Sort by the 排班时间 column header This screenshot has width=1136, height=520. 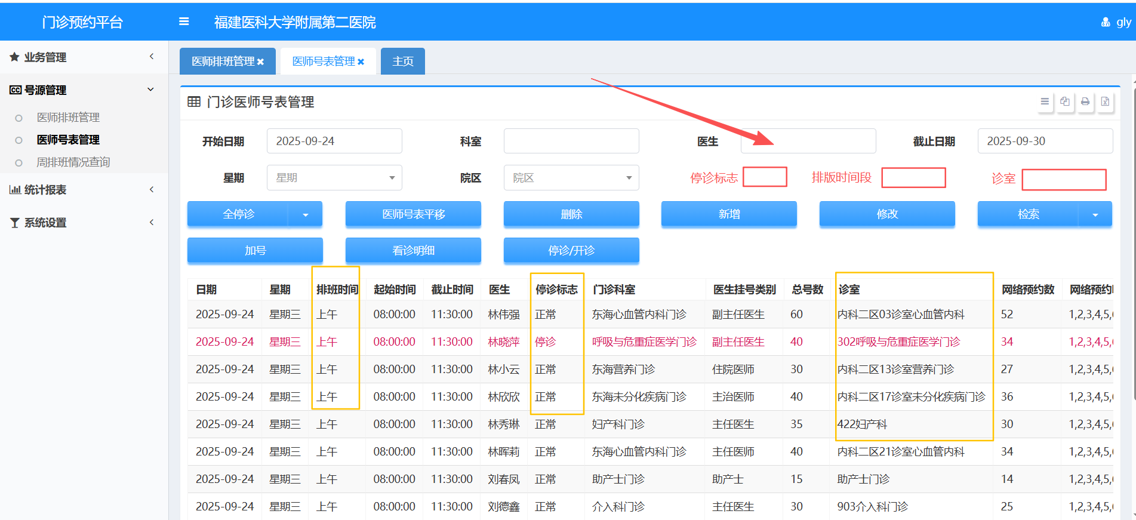click(337, 290)
